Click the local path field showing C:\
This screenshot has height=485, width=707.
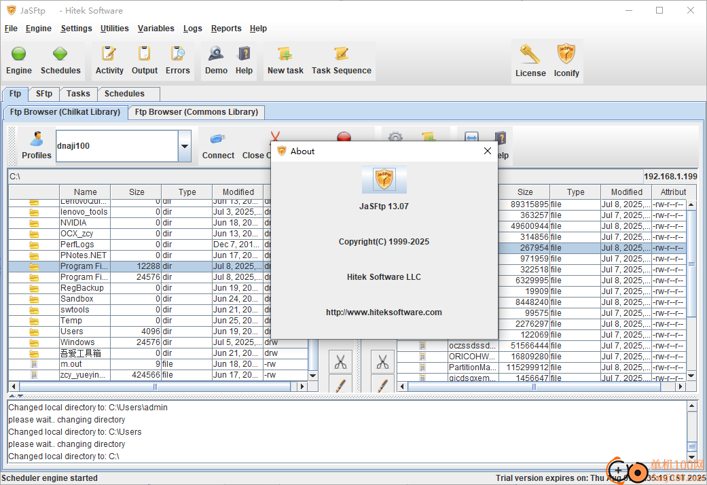pyautogui.click(x=137, y=177)
